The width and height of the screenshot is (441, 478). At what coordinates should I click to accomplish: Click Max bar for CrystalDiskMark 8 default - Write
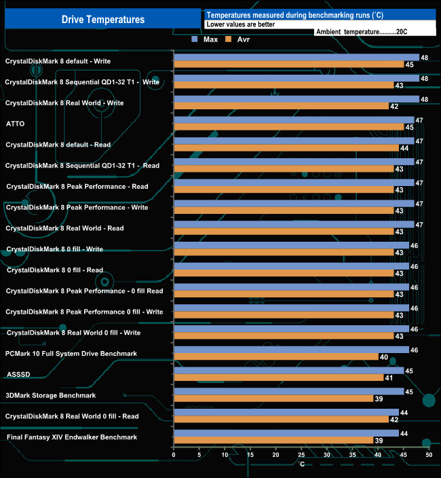pos(296,57)
